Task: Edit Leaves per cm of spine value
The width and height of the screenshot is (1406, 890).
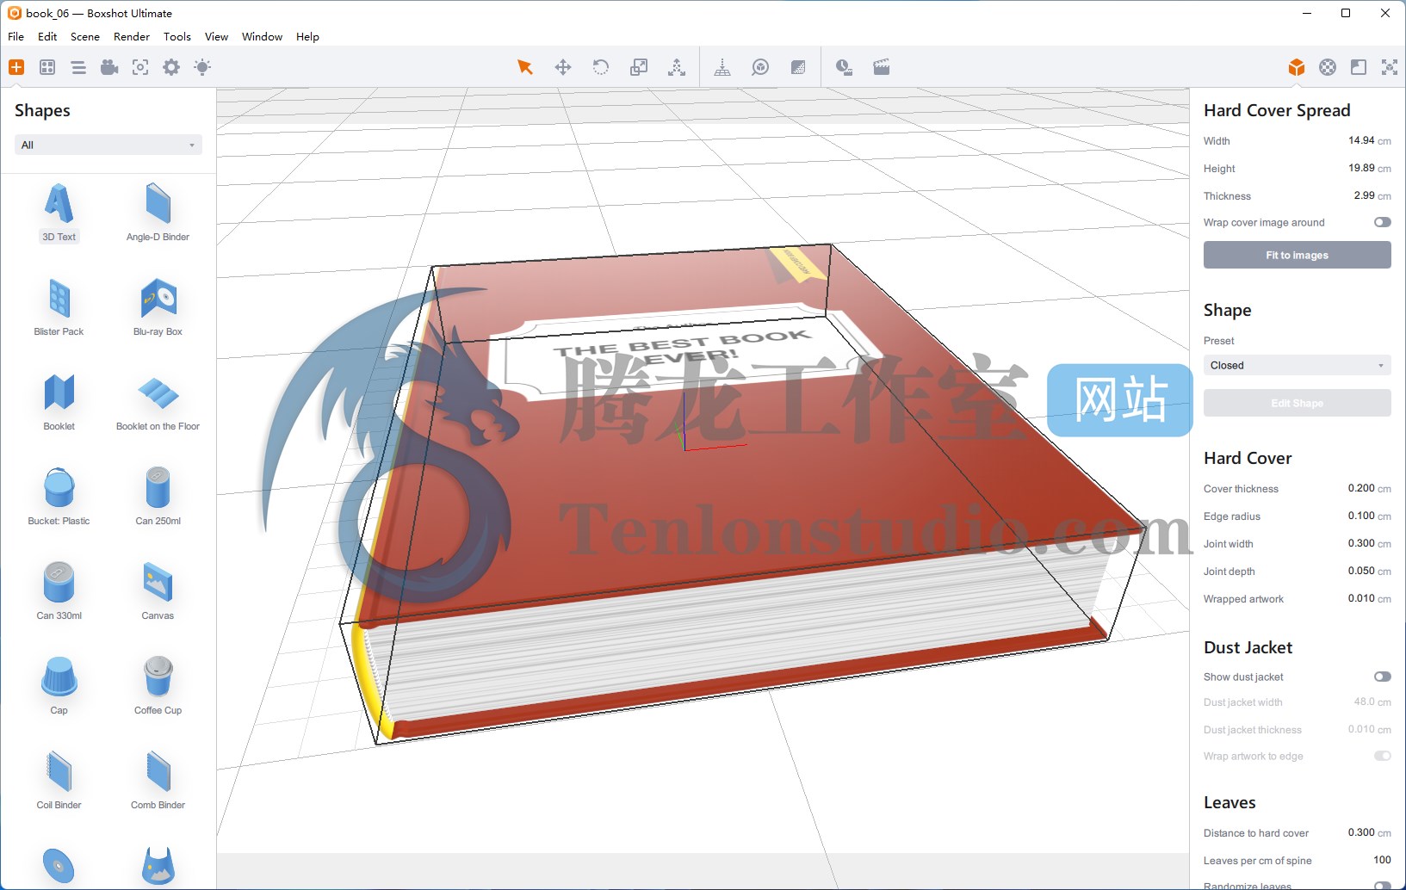Action: pos(1382,860)
